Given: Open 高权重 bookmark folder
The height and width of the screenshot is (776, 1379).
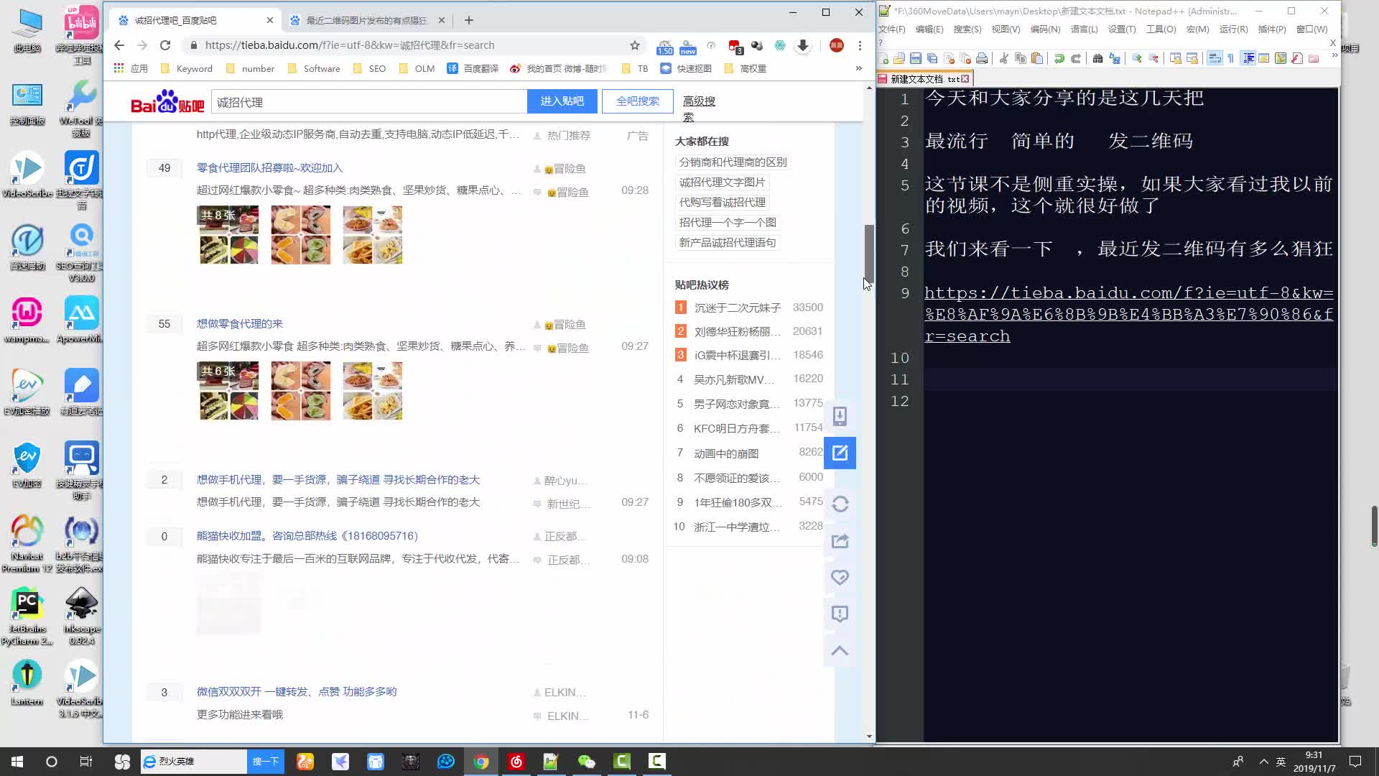Looking at the screenshot, I should click(x=746, y=68).
